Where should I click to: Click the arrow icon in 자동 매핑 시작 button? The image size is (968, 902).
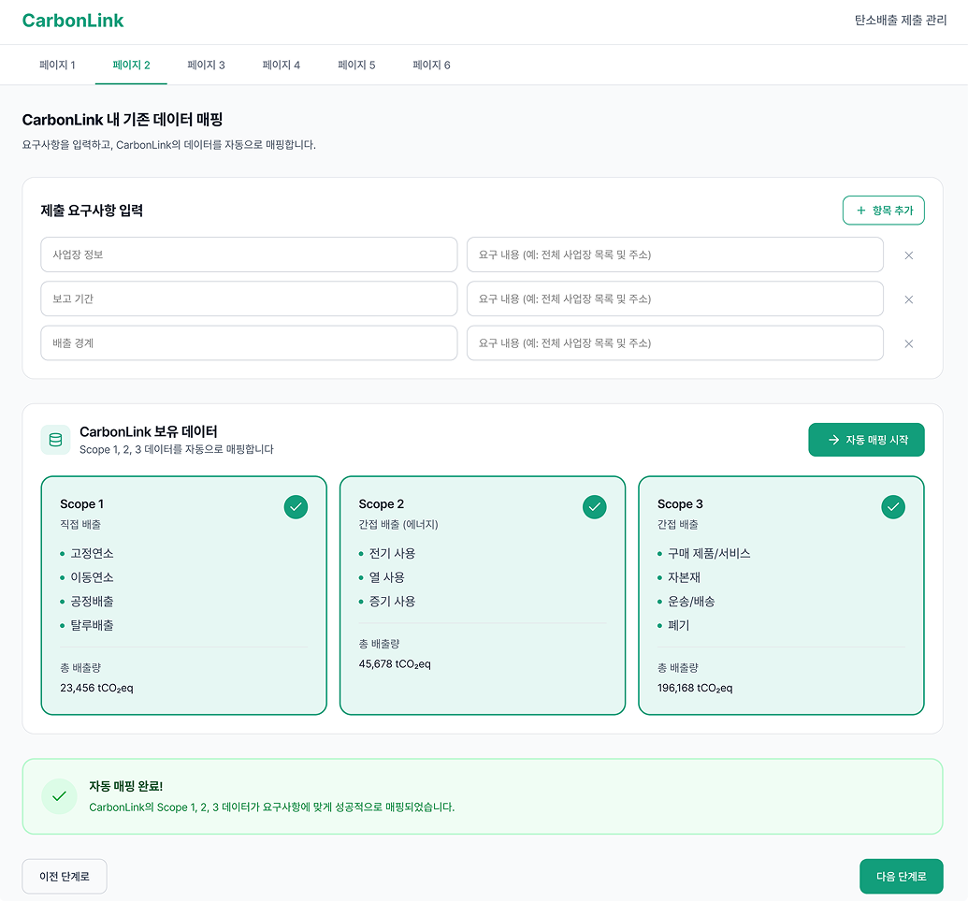point(831,439)
